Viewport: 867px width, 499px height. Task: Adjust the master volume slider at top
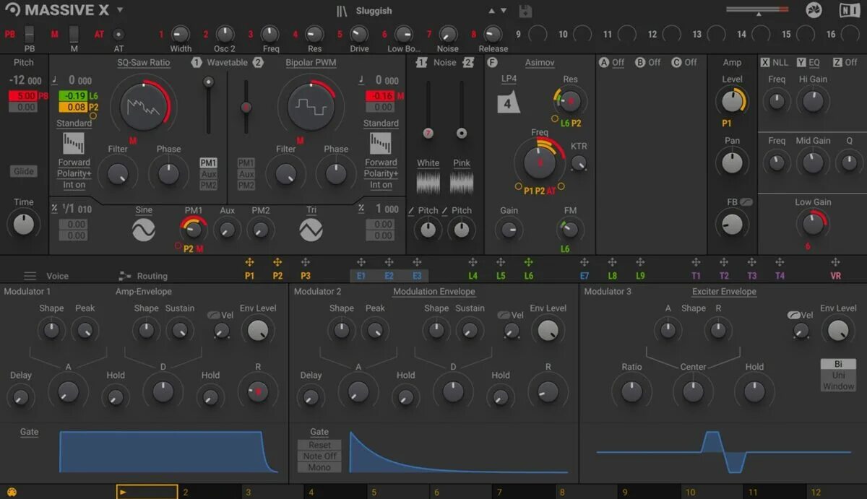point(758,10)
